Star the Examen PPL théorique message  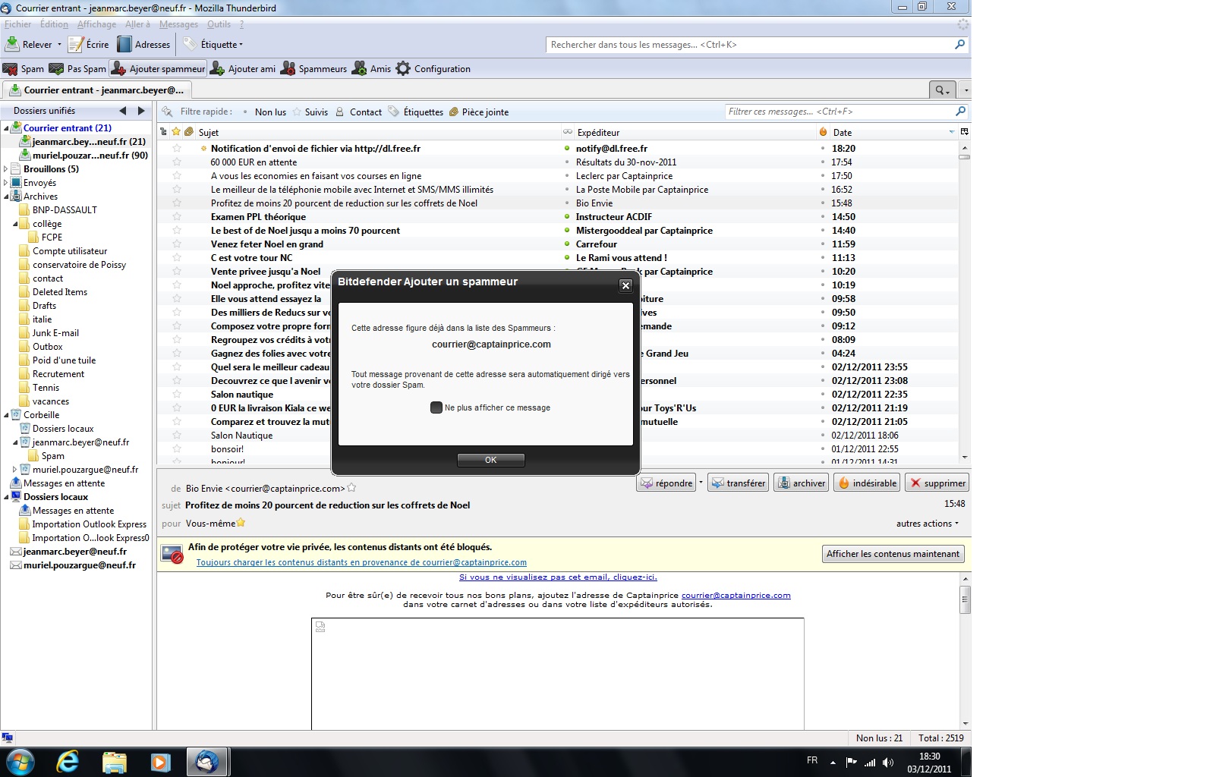coord(177,216)
